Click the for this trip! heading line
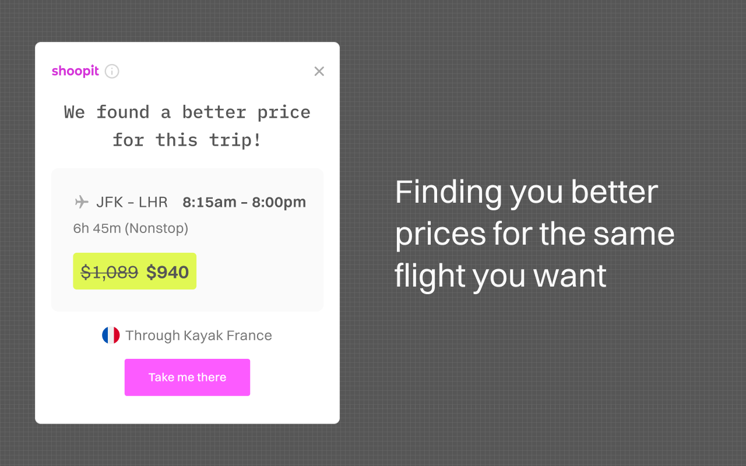 [187, 140]
